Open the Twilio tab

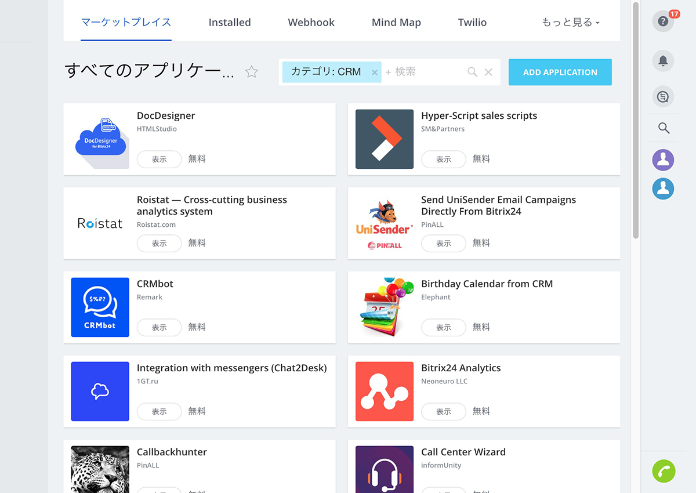(472, 23)
